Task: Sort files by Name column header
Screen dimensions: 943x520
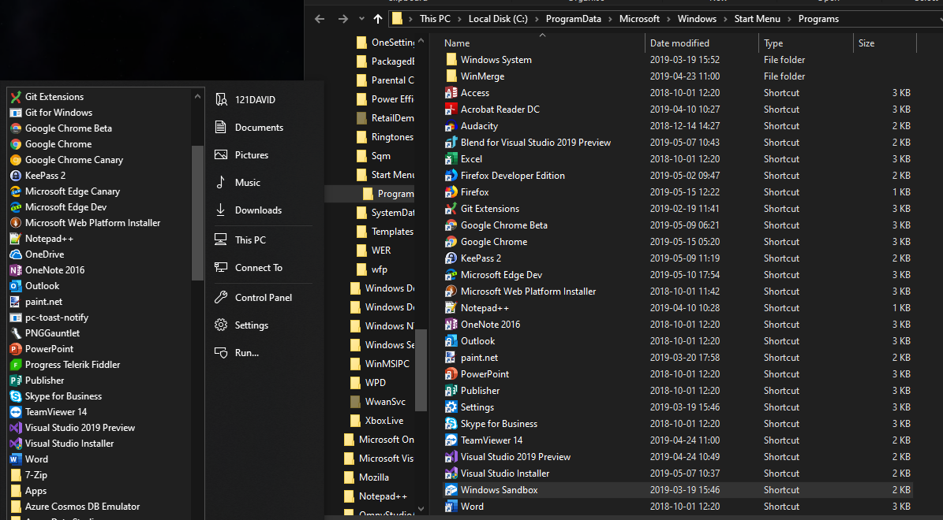Action: 543,43
